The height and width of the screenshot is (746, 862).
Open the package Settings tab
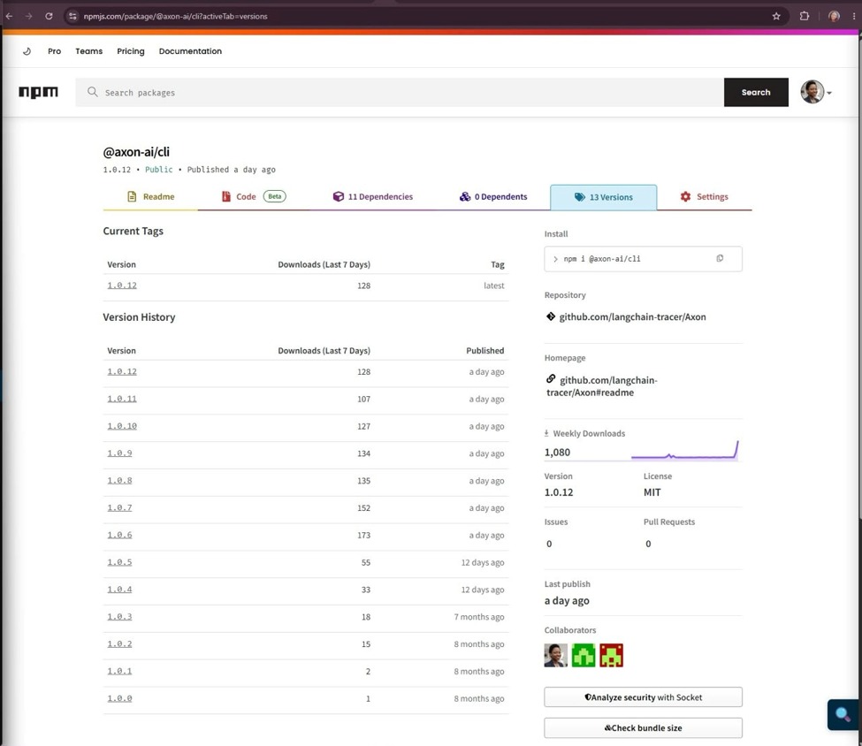[705, 197]
